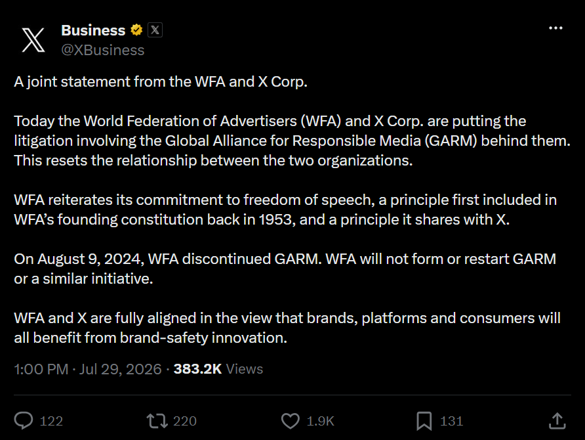Click the 1:00 PM Jul 29, 2026 timestamp
The height and width of the screenshot is (440, 585).
pyautogui.click(x=88, y=369)
